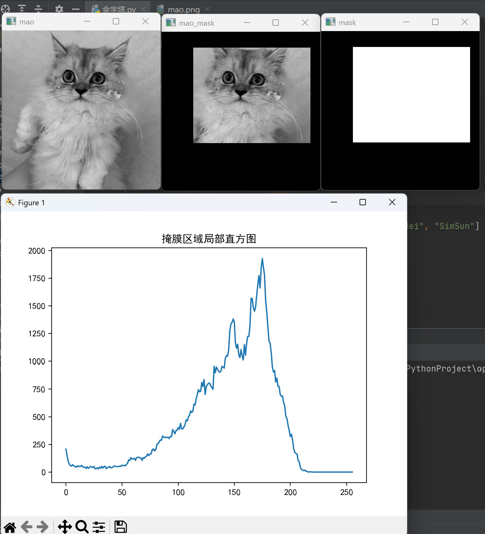The image size is (485, 534).
Task: Reset the plot view with Home icon
Action: tap(10, 527)
